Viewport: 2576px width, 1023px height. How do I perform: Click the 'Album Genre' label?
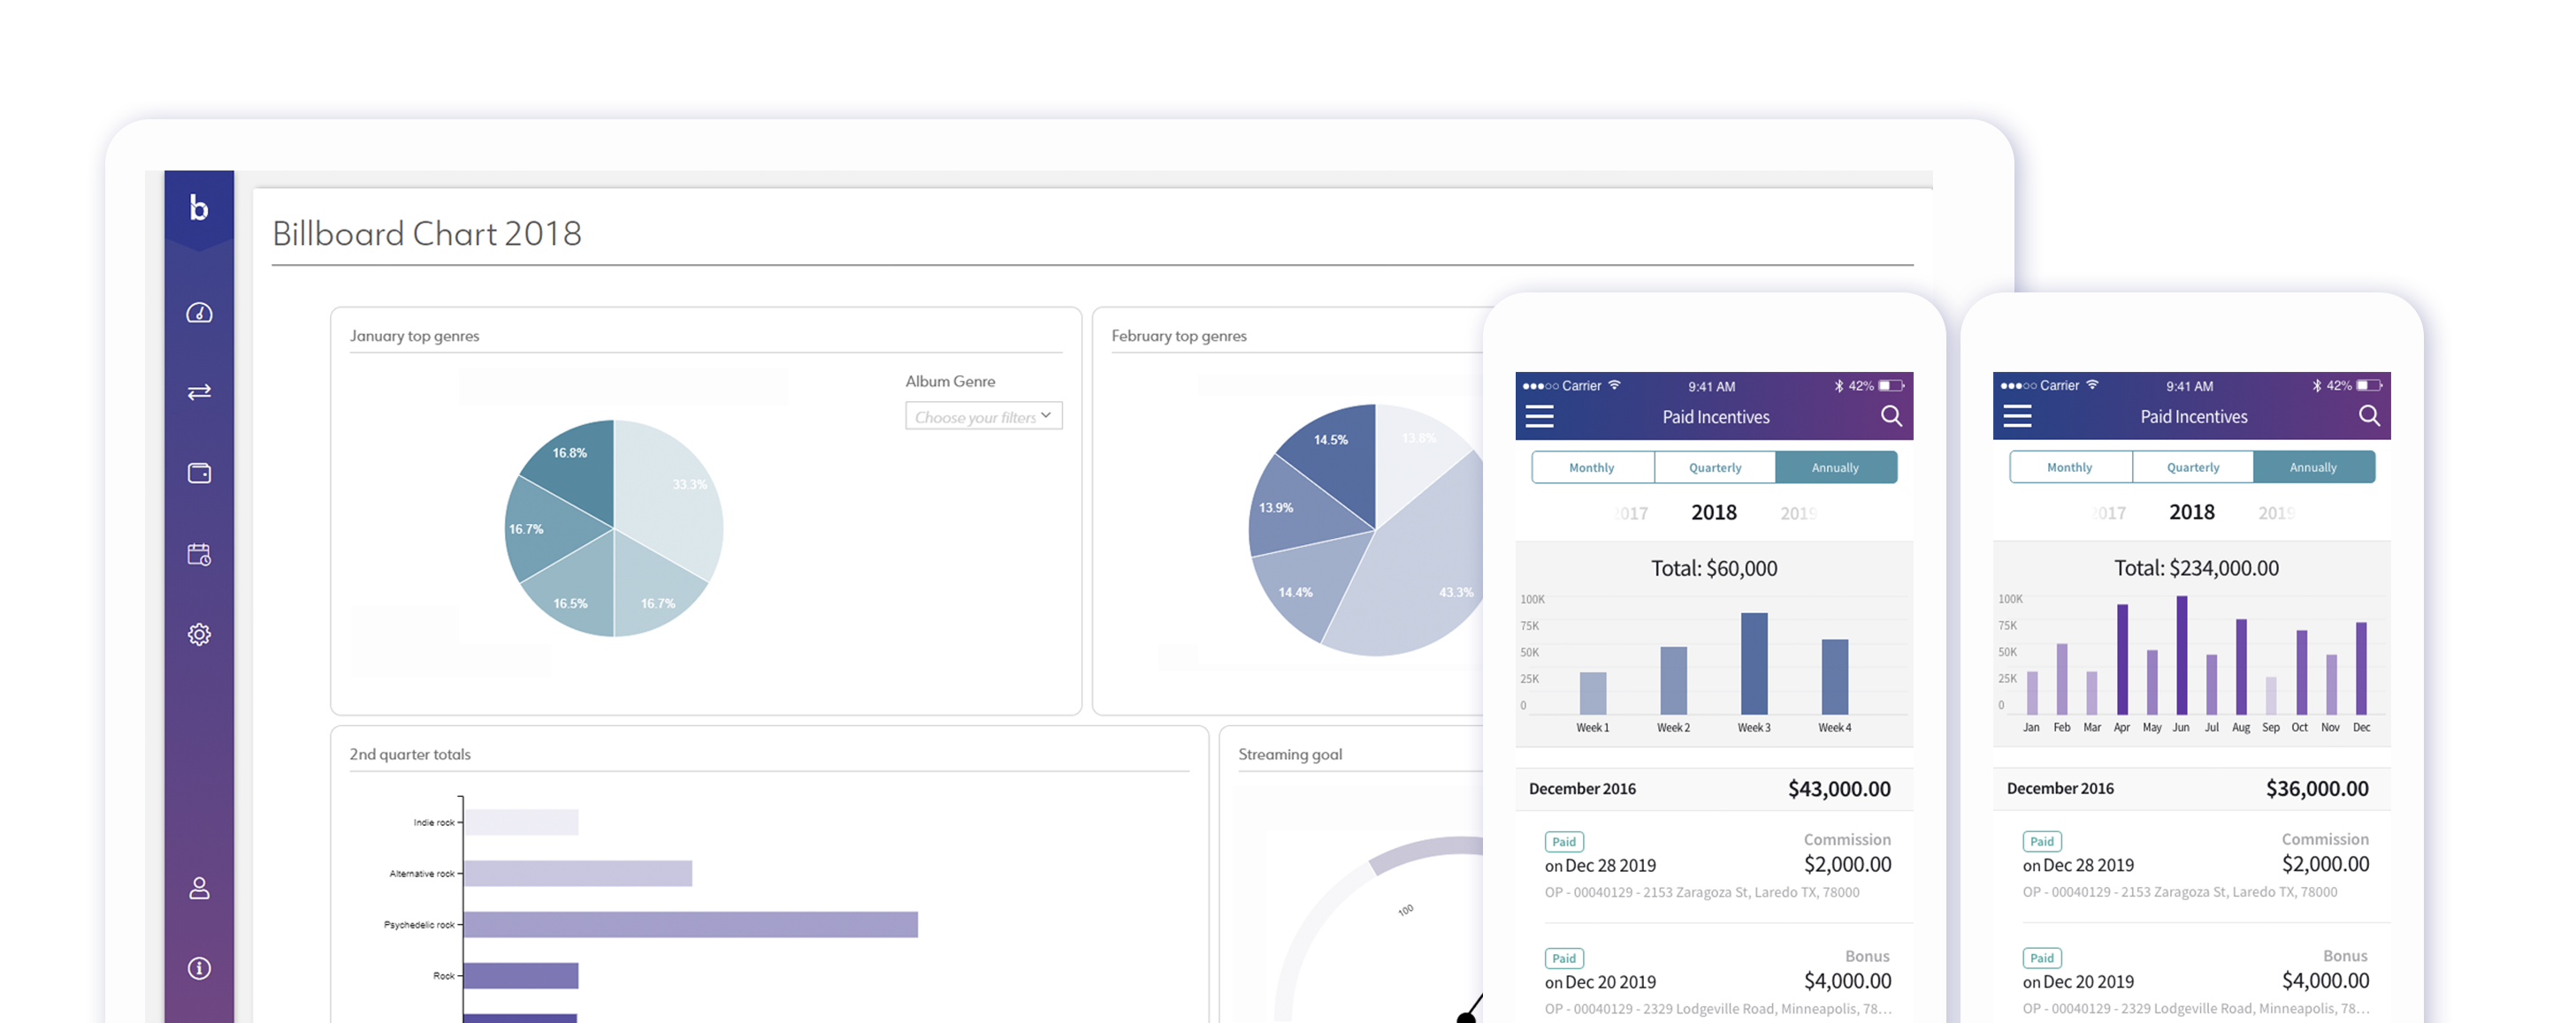950,381
